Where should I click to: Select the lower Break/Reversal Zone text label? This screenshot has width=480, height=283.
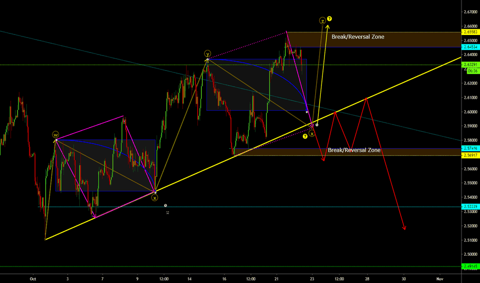point(354,150)
